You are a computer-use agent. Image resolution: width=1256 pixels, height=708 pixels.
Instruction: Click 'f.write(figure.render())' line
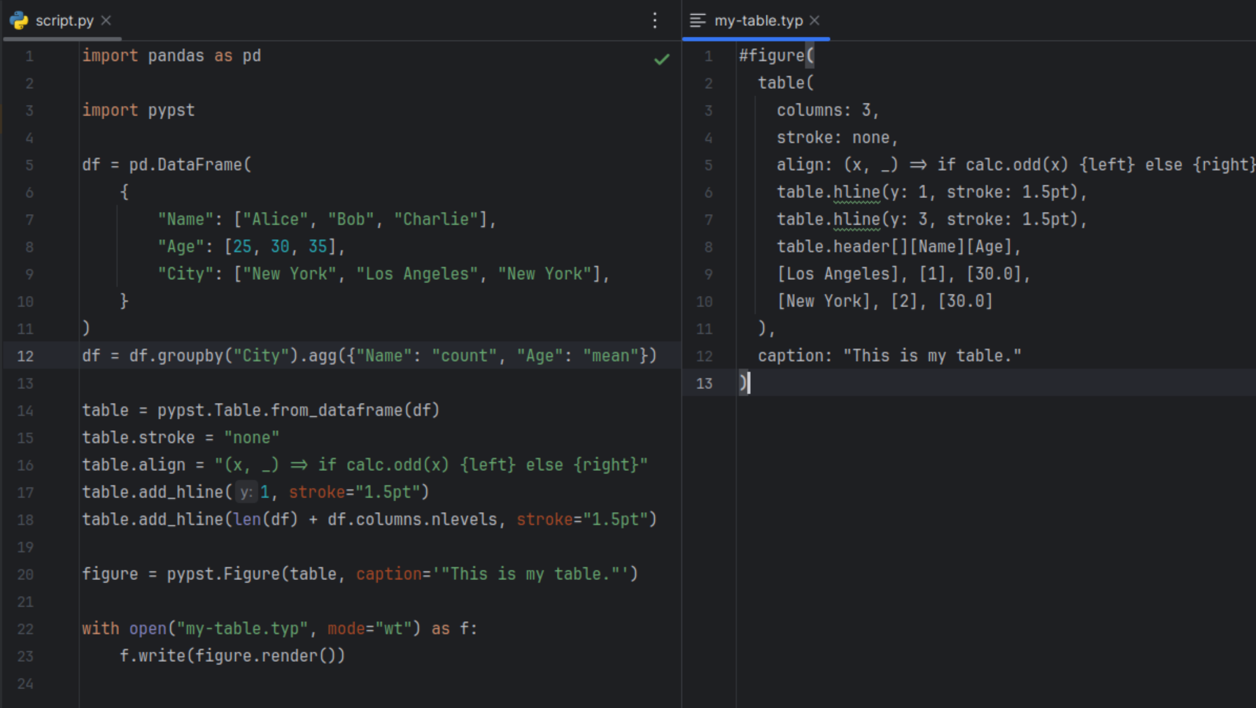(x=232, y=656)
